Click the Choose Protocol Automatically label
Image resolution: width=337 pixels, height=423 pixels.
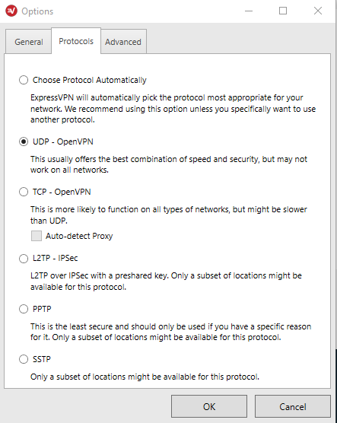90,80
